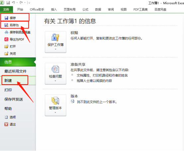Click the Excel logo icon in title bar

pos(2,2)
